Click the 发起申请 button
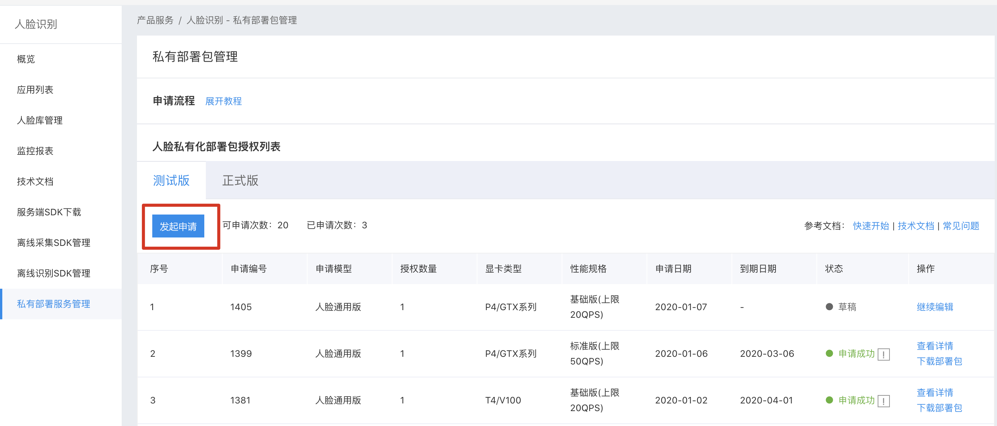 178,226
